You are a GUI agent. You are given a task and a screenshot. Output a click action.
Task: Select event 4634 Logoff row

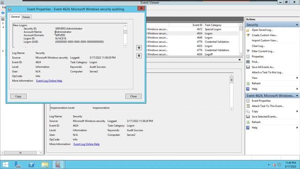coord(192,54)
